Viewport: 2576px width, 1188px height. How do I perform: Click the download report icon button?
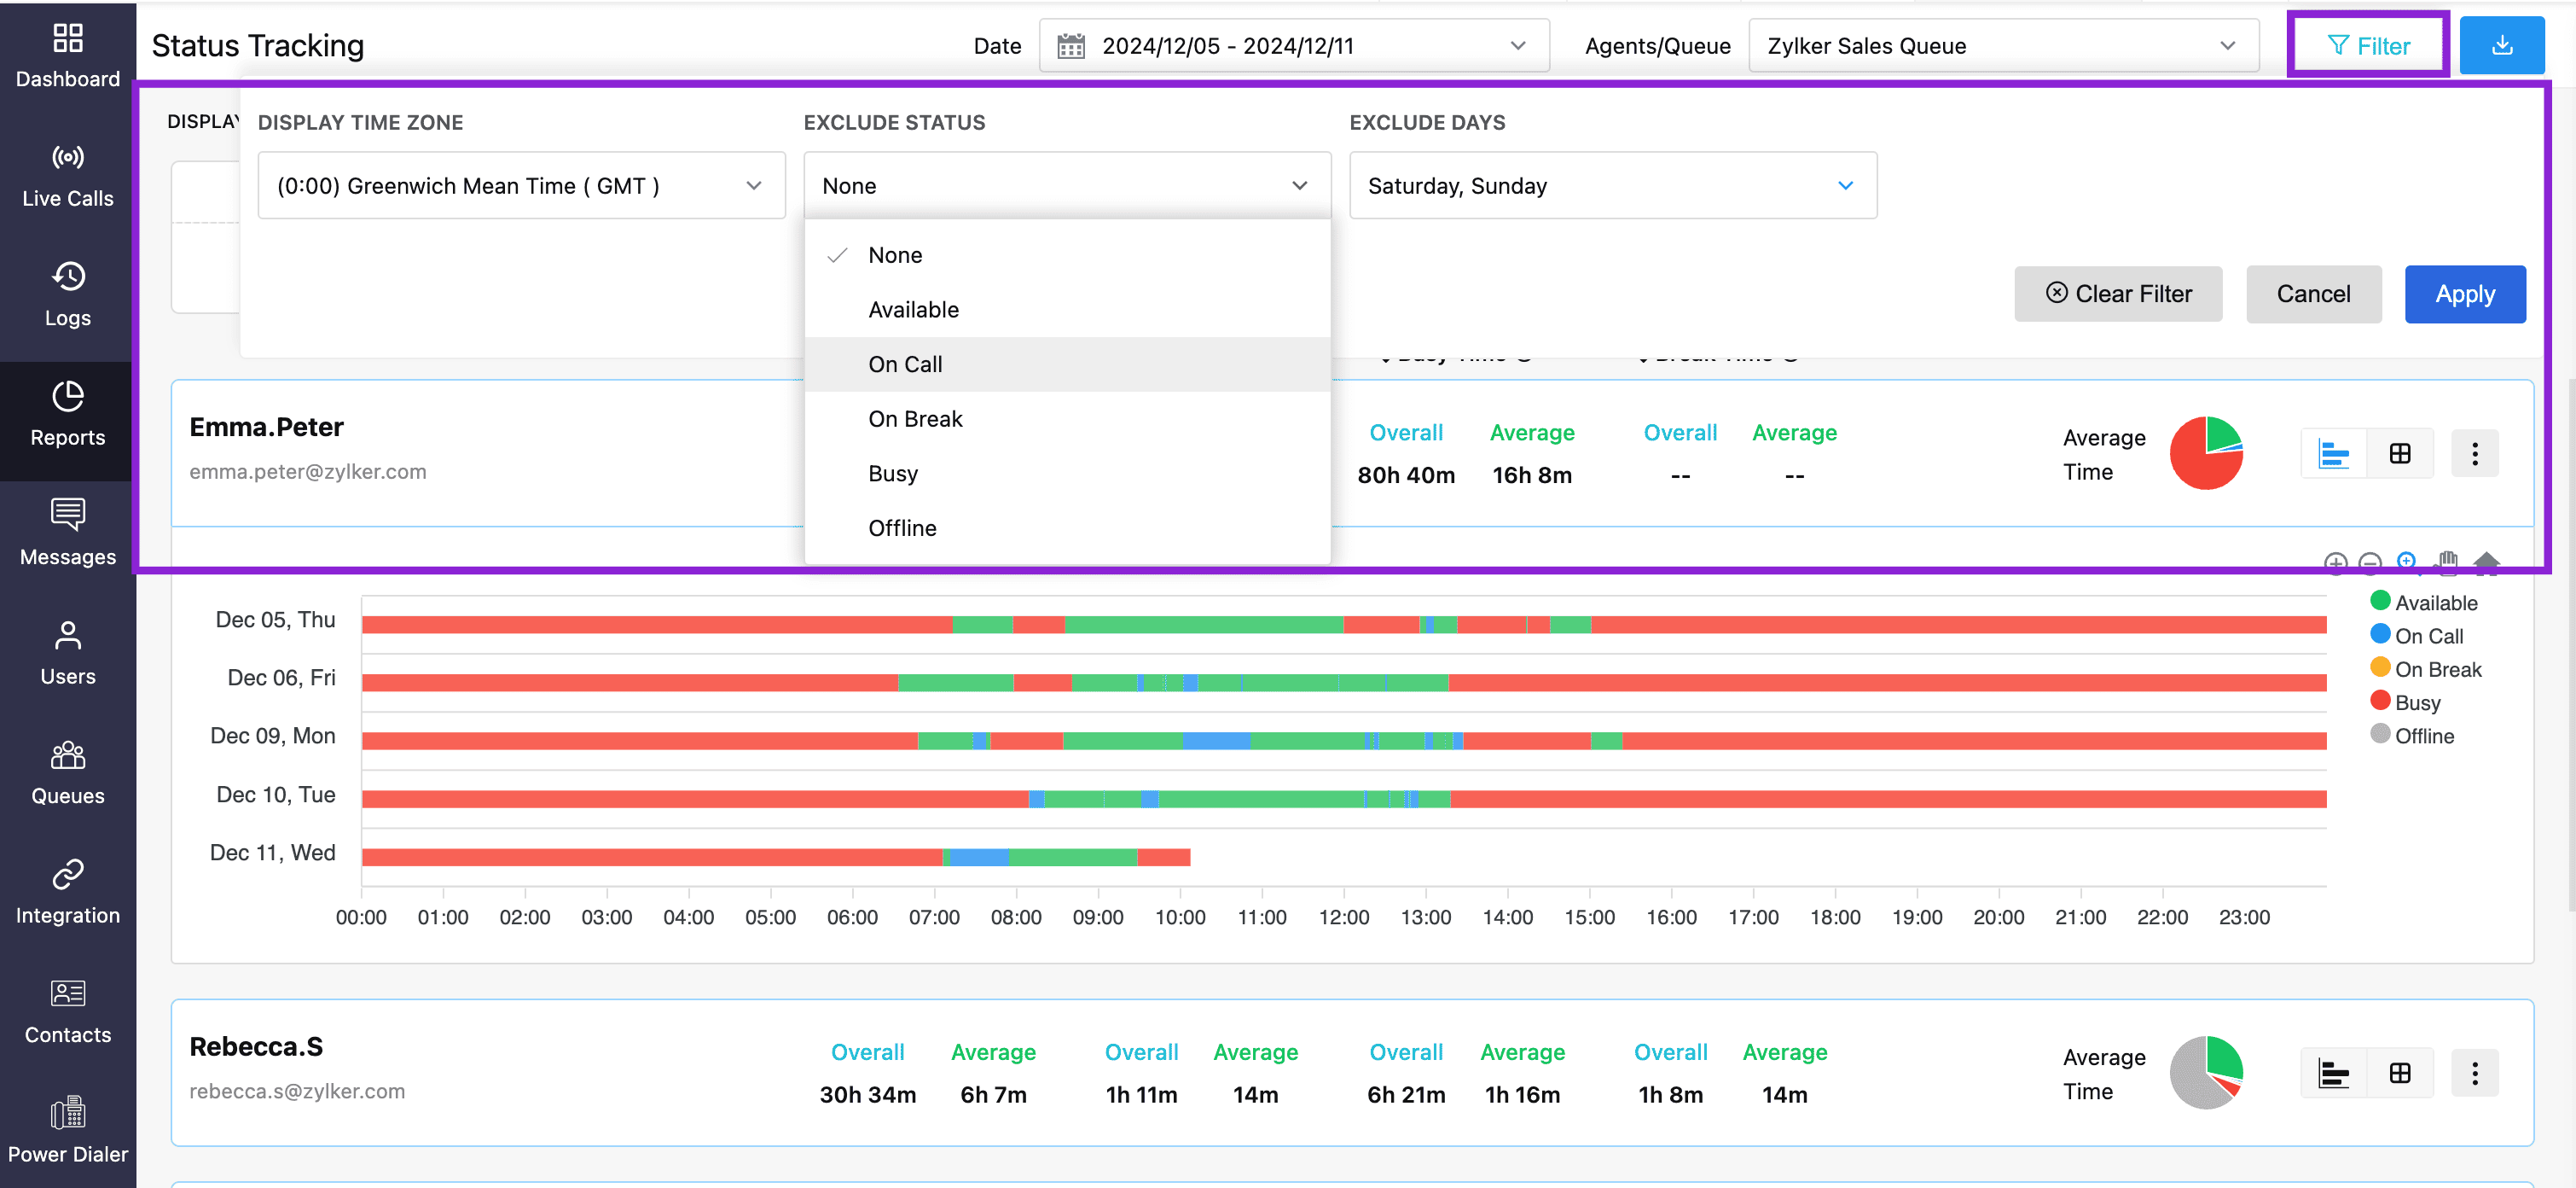(x=2501, y=46)
